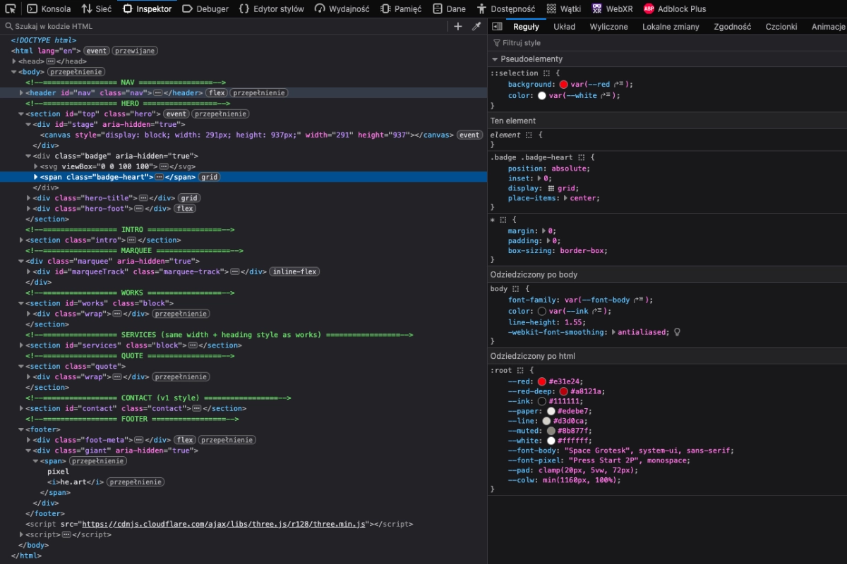The height and width of the screenshot is (564, 847).
Task: Click ellipsis button inside hero-title div
Action: point(144,198)
